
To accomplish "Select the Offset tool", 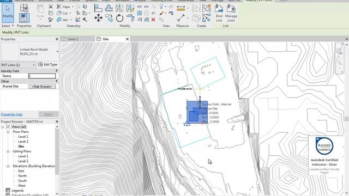I will 109,8.
